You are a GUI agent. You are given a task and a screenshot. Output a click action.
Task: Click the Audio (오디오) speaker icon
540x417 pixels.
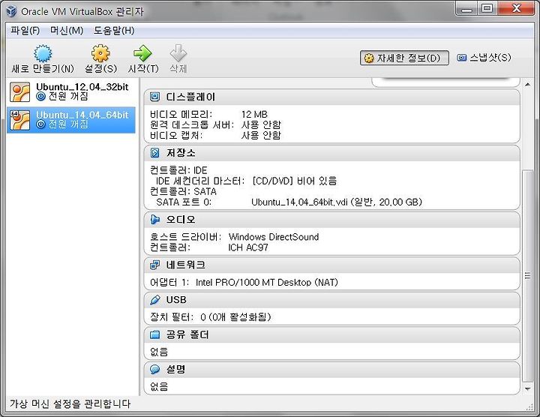155,219
